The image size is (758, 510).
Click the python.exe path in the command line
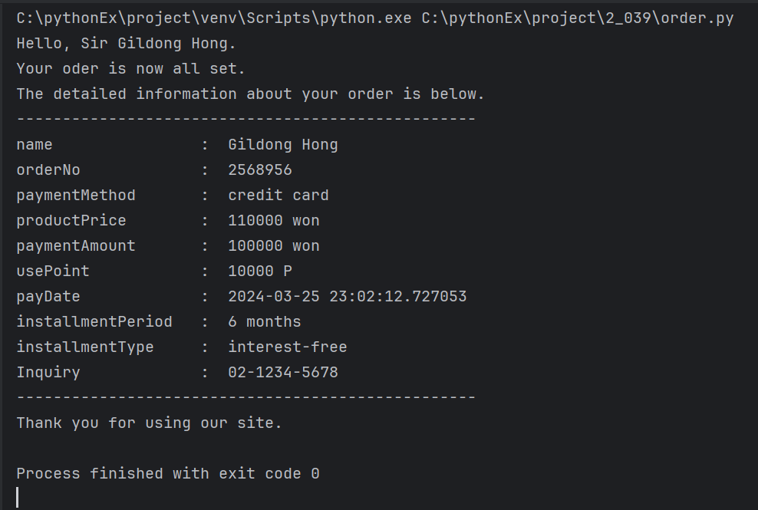click(x=214, y=18)
